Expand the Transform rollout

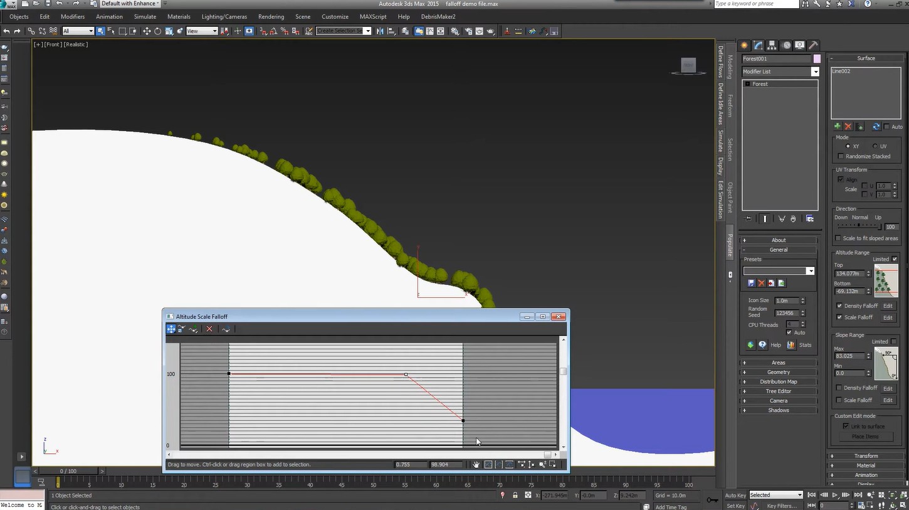(866, 456)
